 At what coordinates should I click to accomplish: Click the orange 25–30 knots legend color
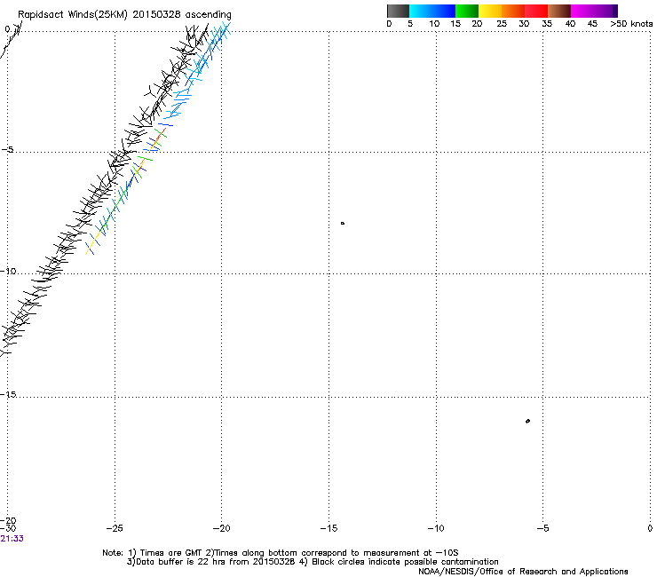click(x=513, y=11)
